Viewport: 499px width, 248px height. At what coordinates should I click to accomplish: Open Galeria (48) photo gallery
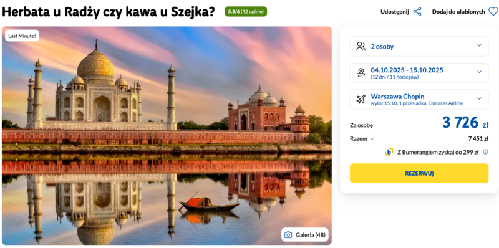pyautogui.click(x=305, y=235)
